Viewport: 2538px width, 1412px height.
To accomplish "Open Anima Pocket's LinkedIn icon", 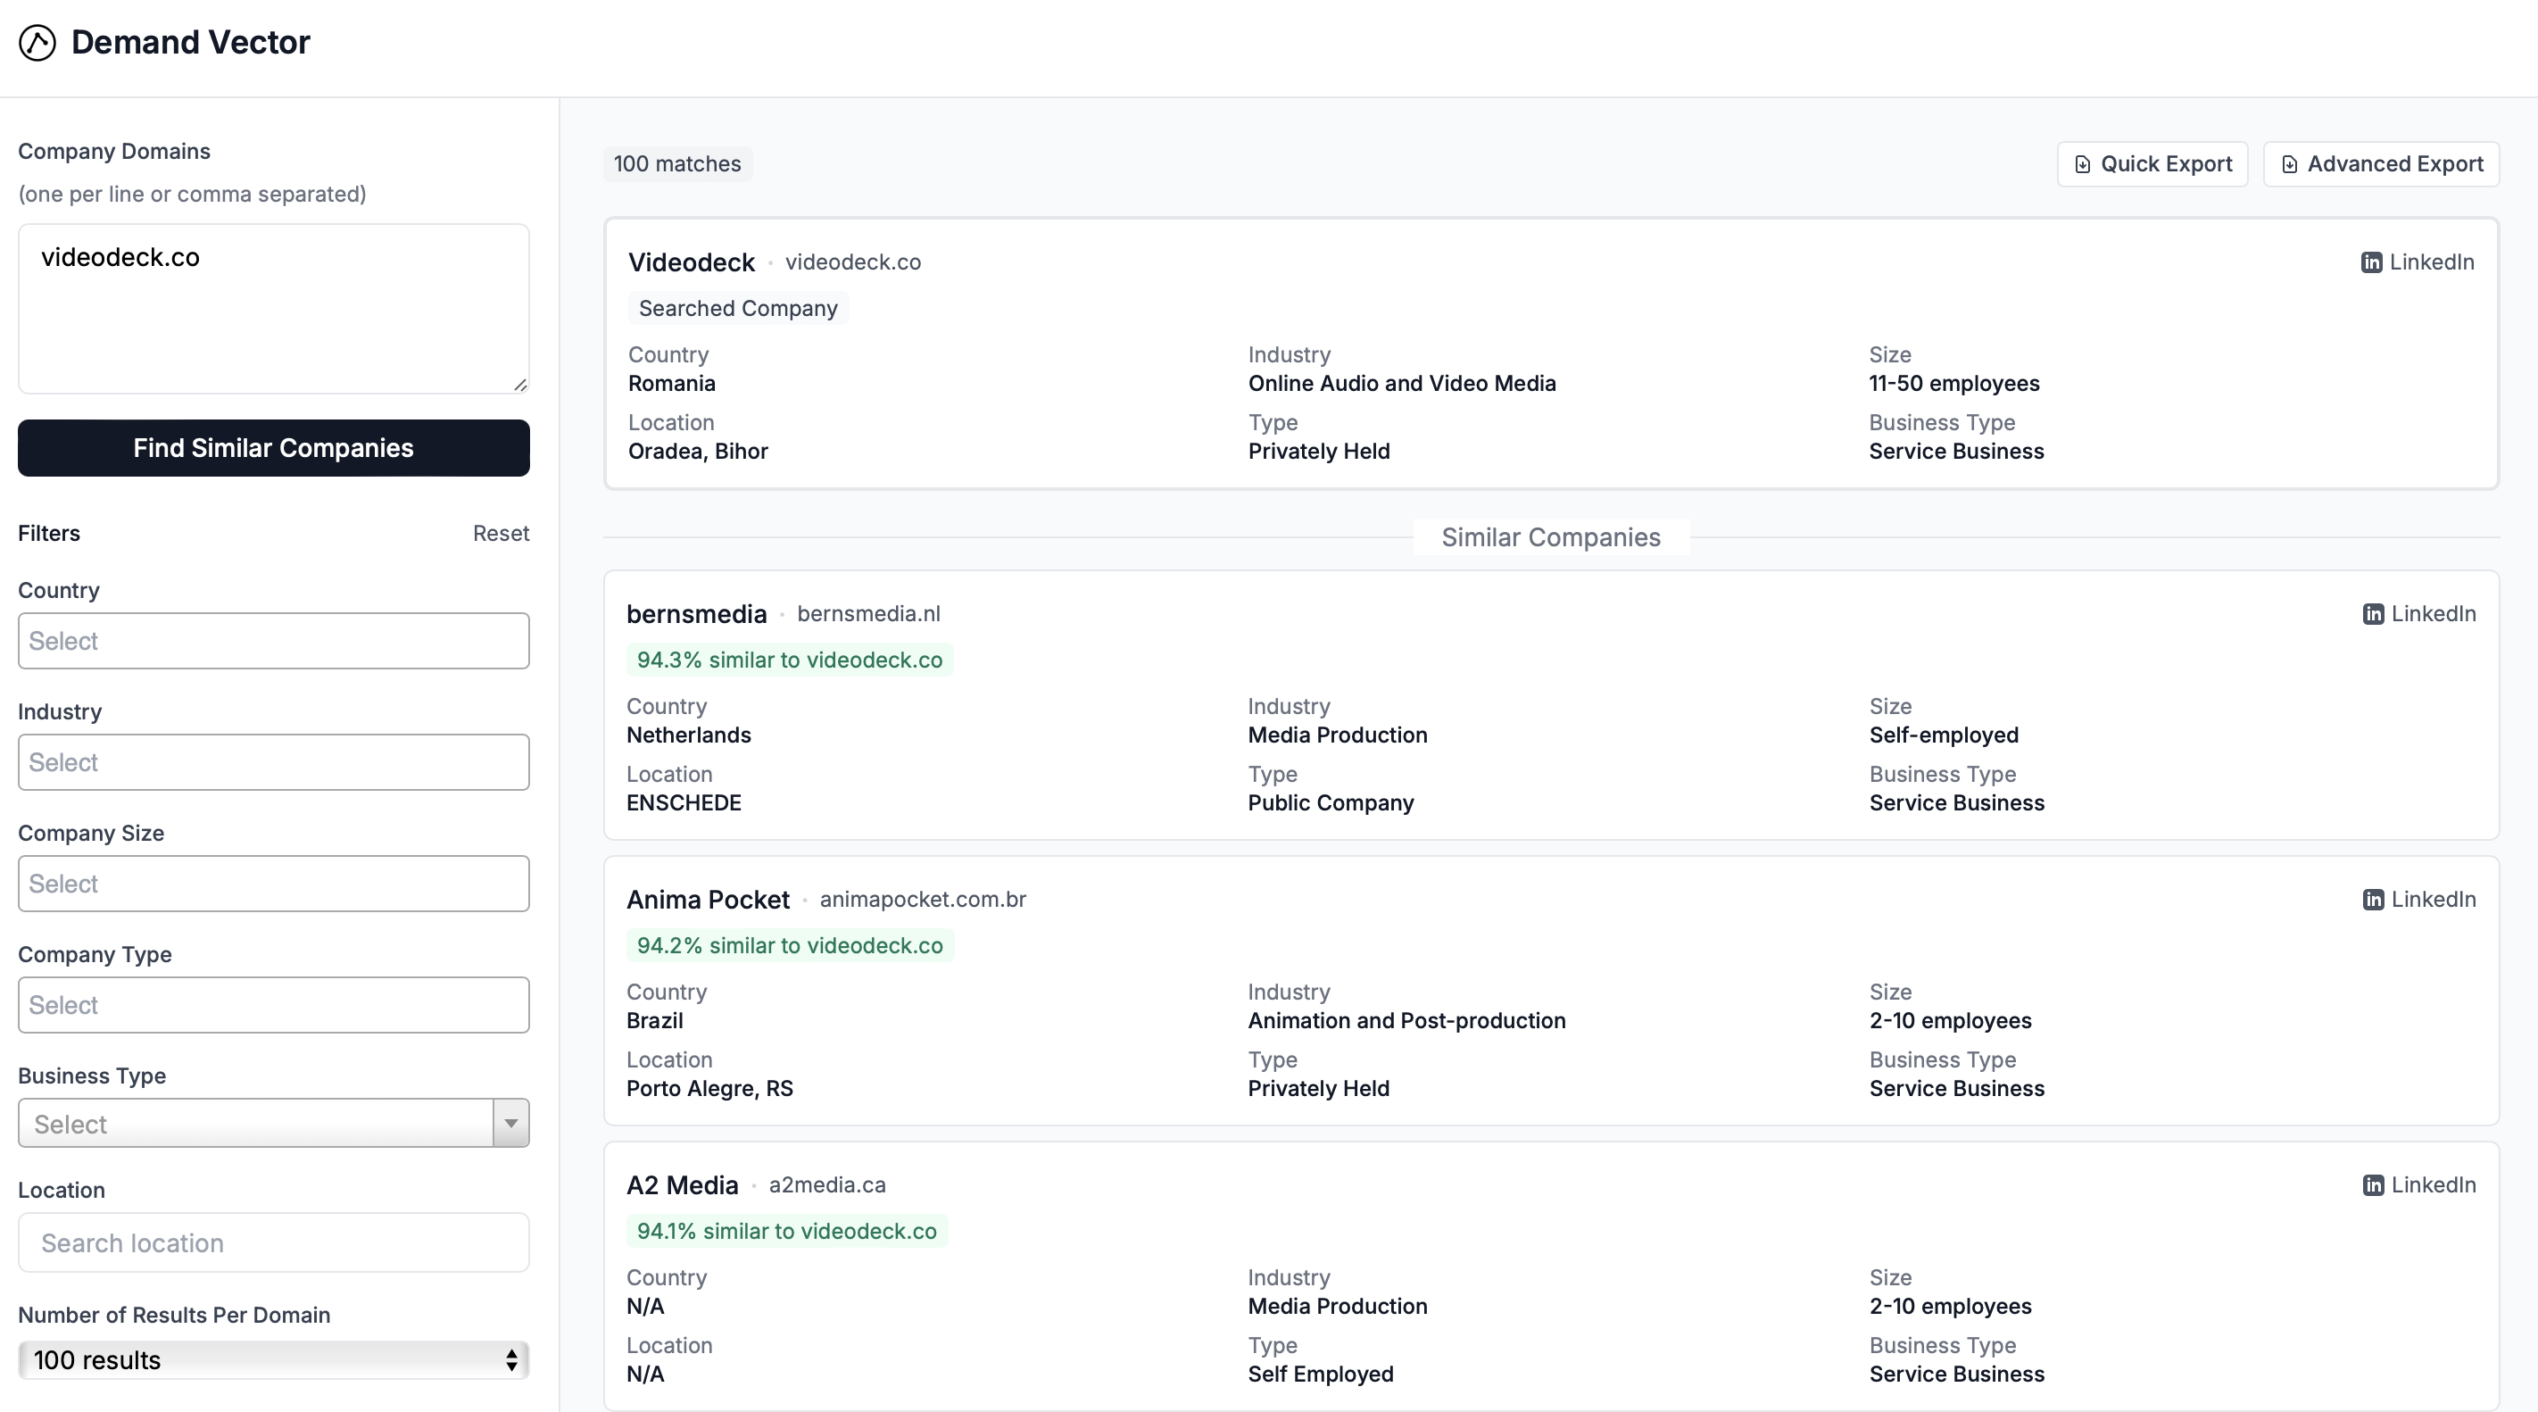I will tap(2373, 900).
